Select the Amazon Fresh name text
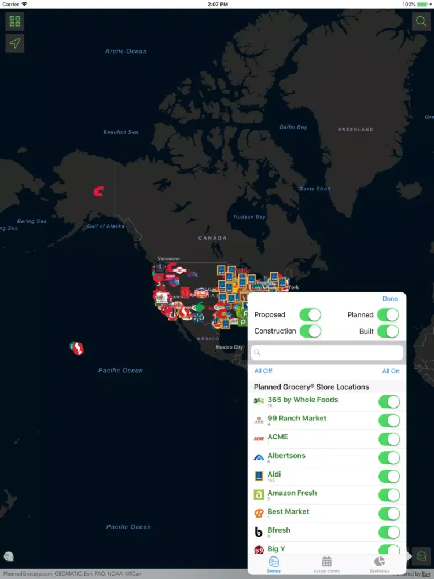 point(292,493)
